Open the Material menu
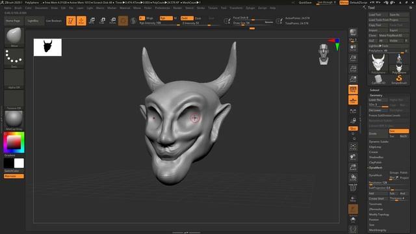Viewport: 416px width, 234px height. pyautogui.click(x=125, y=8)
